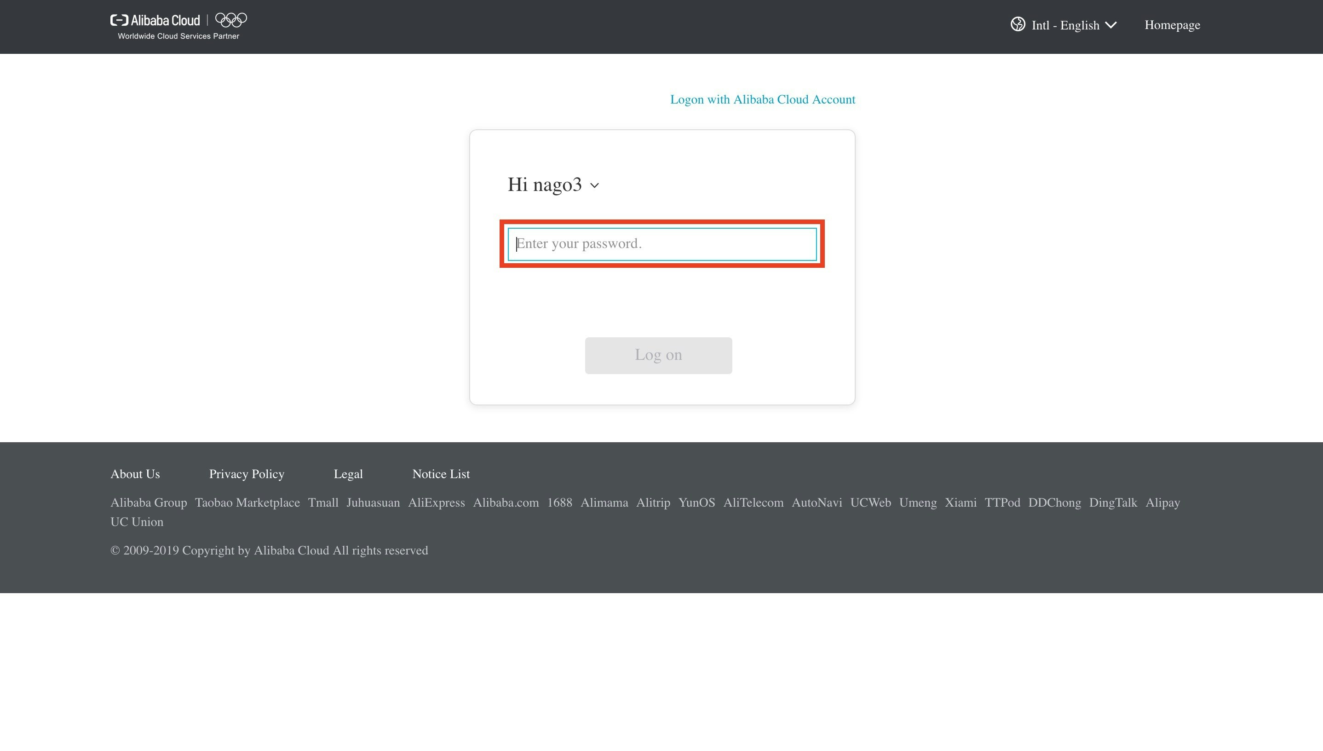Expand the nago3 account chevron
1323x751 pixels.
(x=594, y=186)
